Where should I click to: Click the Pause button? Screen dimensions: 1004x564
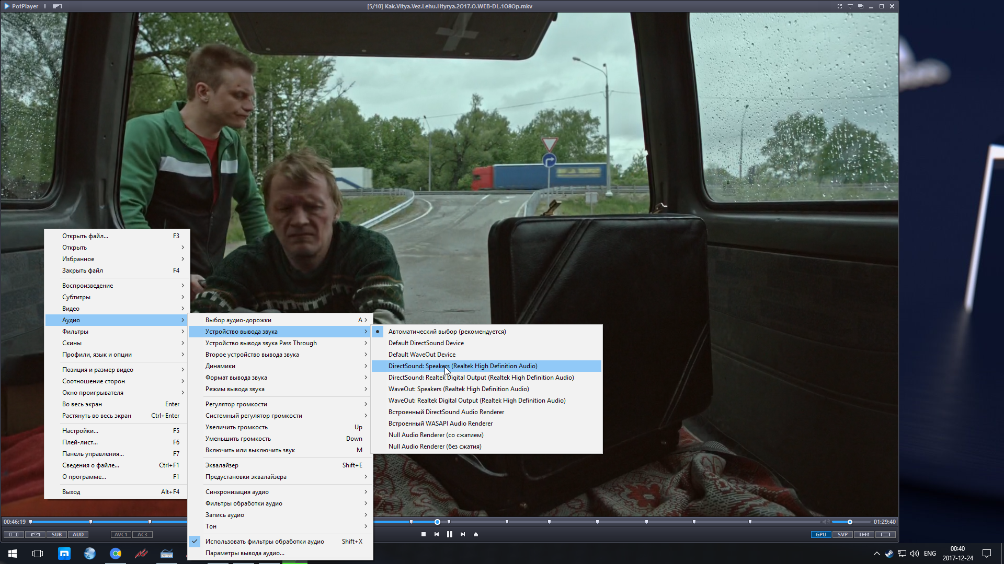click(449, 534)
